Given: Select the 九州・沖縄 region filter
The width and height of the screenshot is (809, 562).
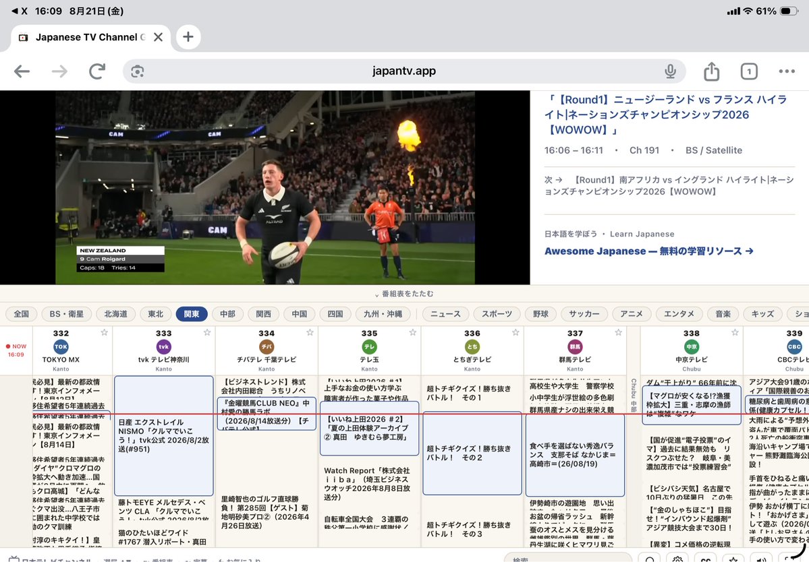Looking at the screenshot, I should coord(383,314).
